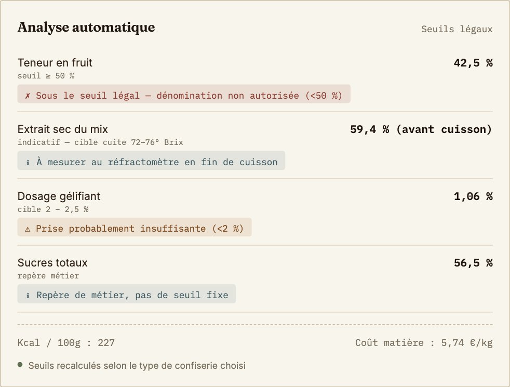This screenshot has height=387, width=510.
Task: Select the 56,5 % sugar value
Action: [473, 263]
